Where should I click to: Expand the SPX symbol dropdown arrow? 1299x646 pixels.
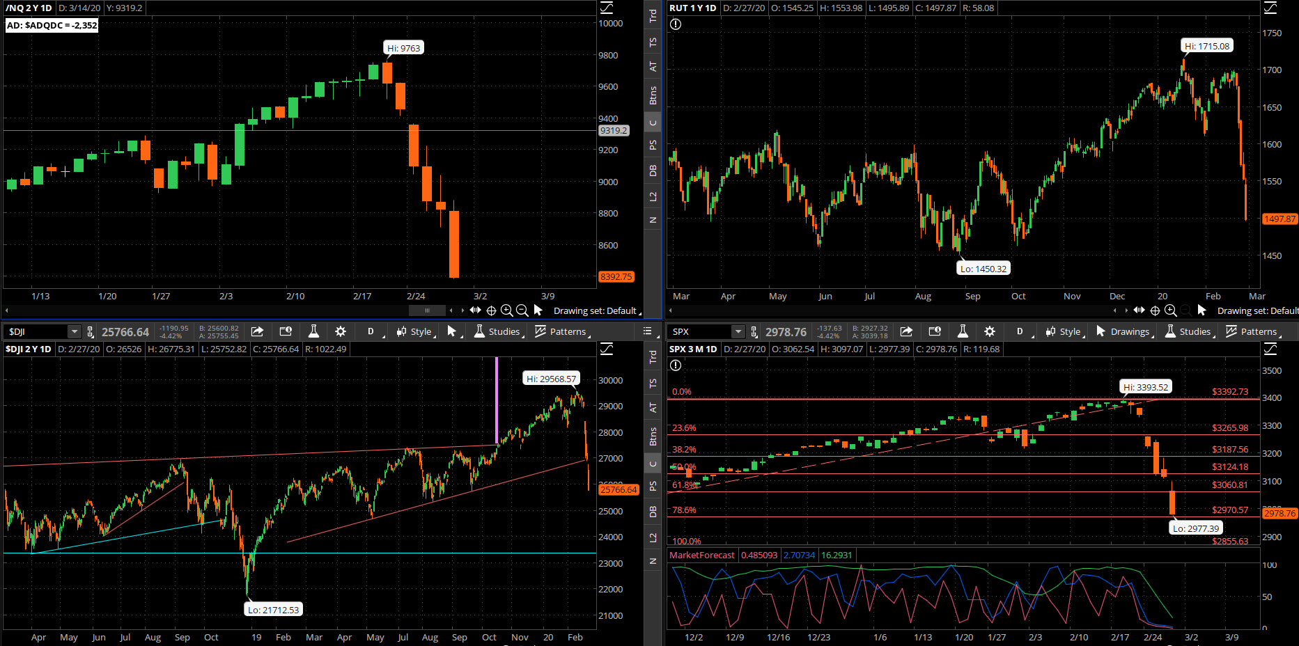(738, 332)
